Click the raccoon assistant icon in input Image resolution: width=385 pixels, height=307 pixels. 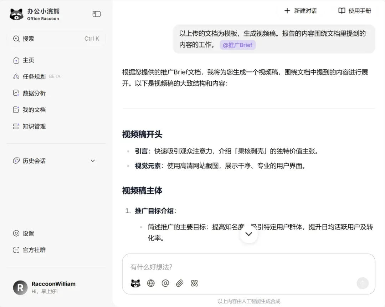click(x=135, y=283)
